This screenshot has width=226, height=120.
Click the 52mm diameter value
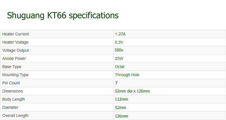(x=121, y=108)
